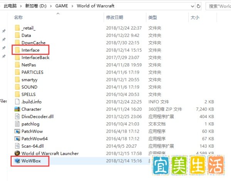
Task: Select the name World of Warcraft Launcher
Action: coord(50,153)
